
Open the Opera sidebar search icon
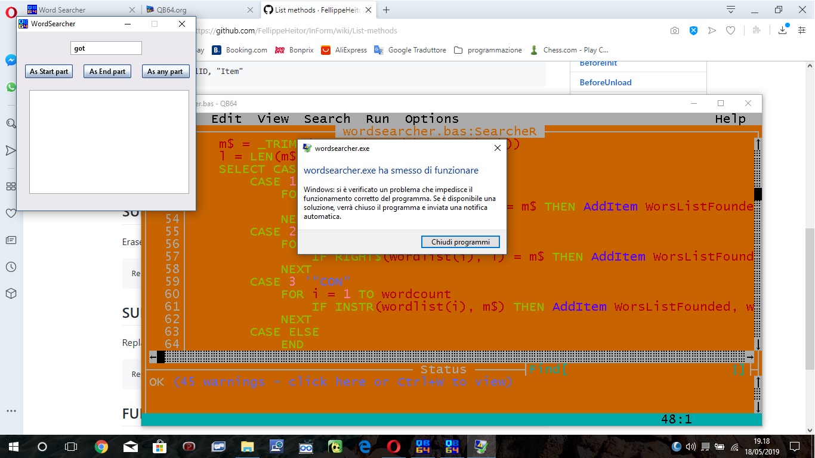click(11, 123)
